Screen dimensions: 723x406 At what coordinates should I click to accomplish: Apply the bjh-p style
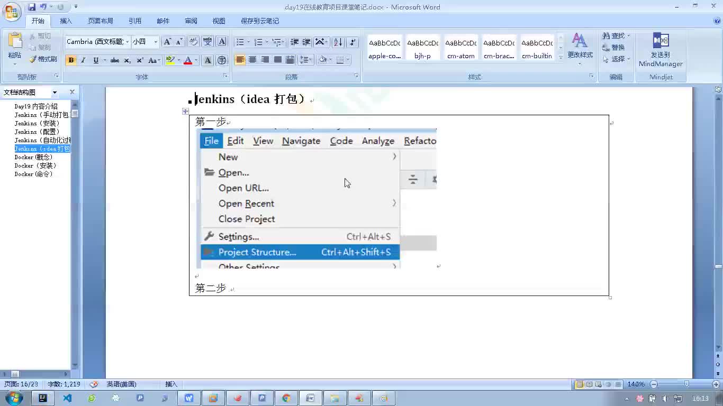pos(423,49)
